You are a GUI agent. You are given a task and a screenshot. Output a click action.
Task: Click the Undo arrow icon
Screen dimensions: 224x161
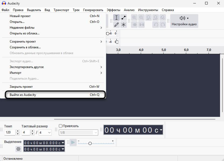click(x=156, y=25)
